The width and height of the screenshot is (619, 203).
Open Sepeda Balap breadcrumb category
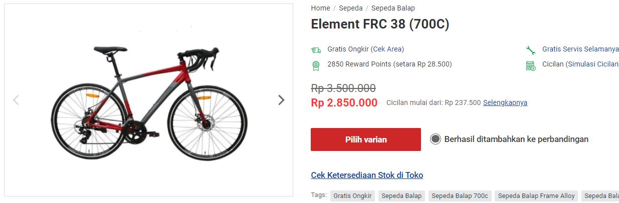click(393, 8)
